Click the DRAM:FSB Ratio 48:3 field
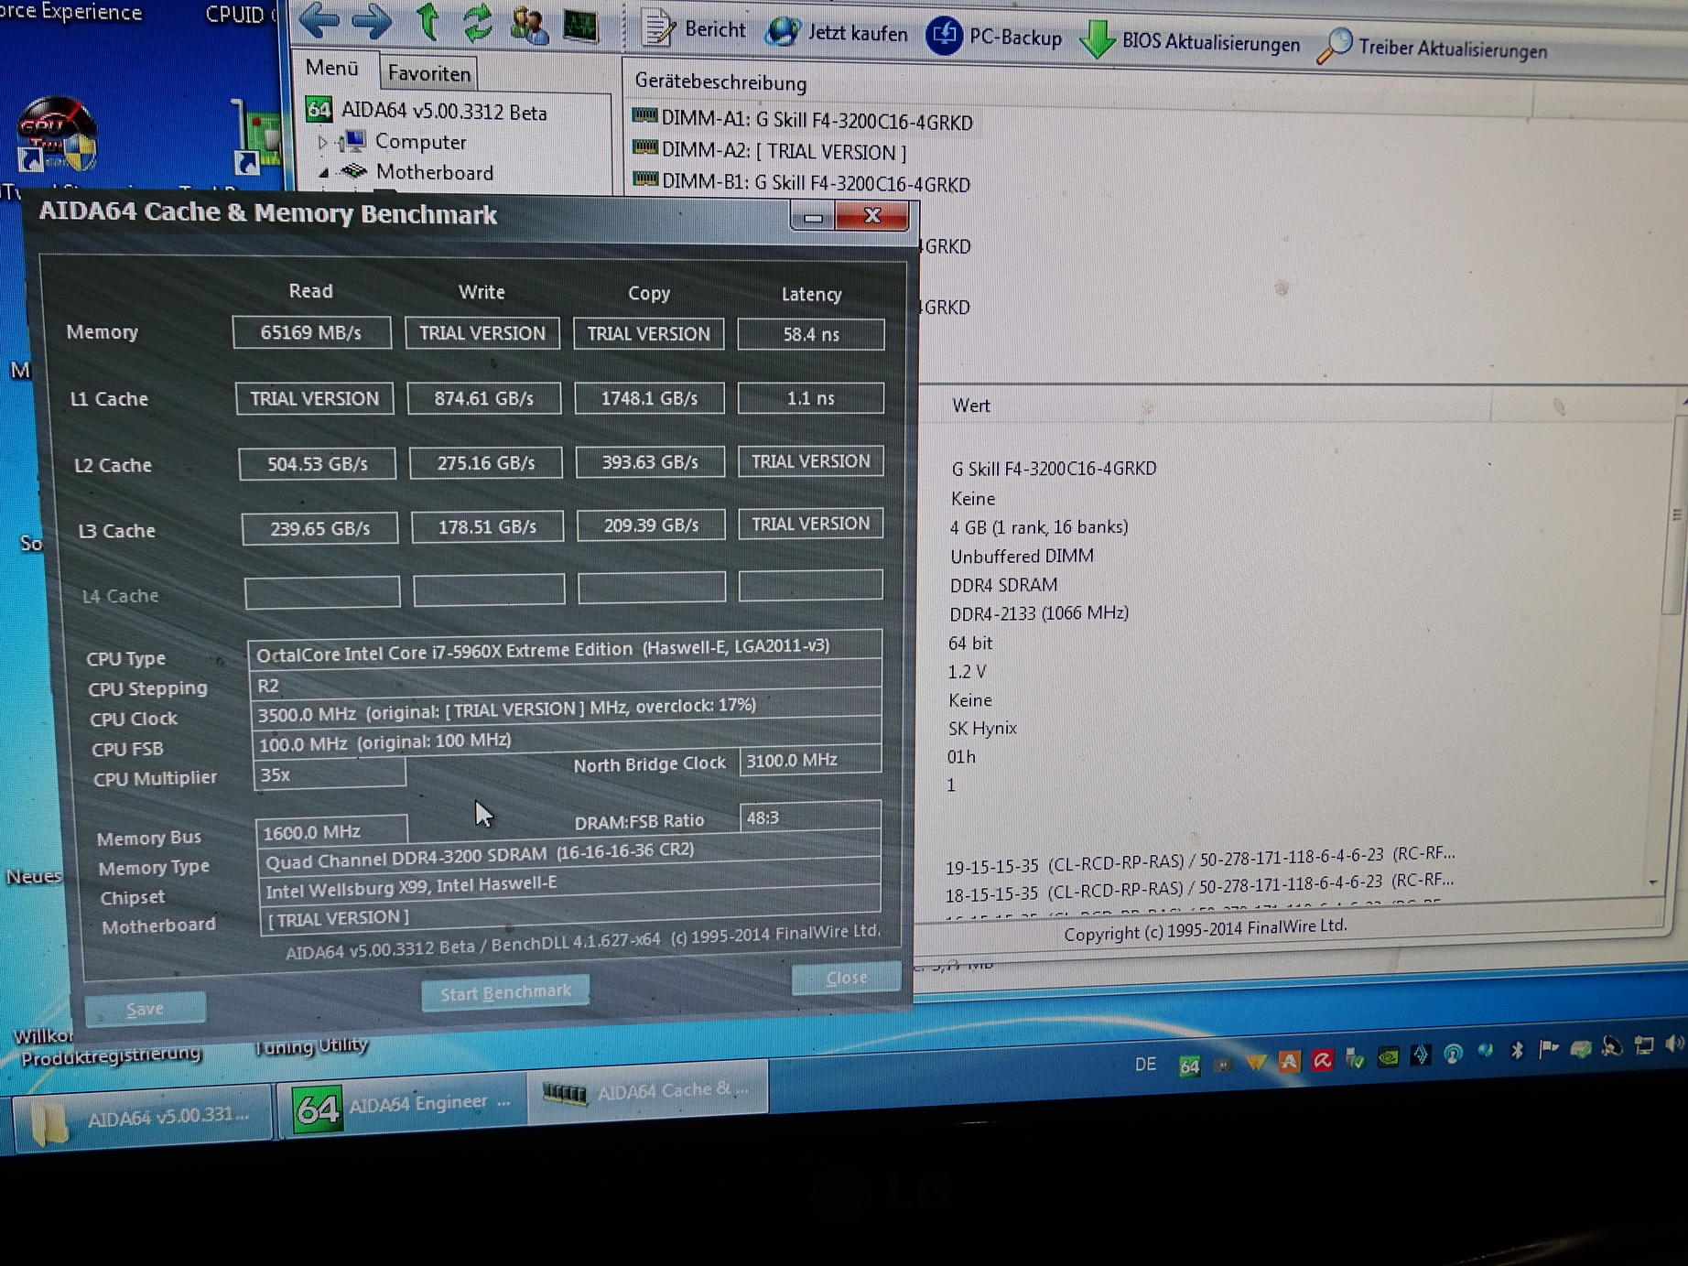 coord(810,817)
